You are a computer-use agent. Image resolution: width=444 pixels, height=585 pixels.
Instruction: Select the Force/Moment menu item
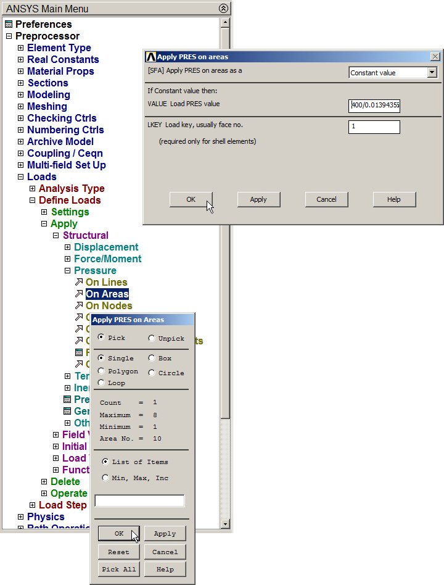pyautogui.click(x=107, y=259)
